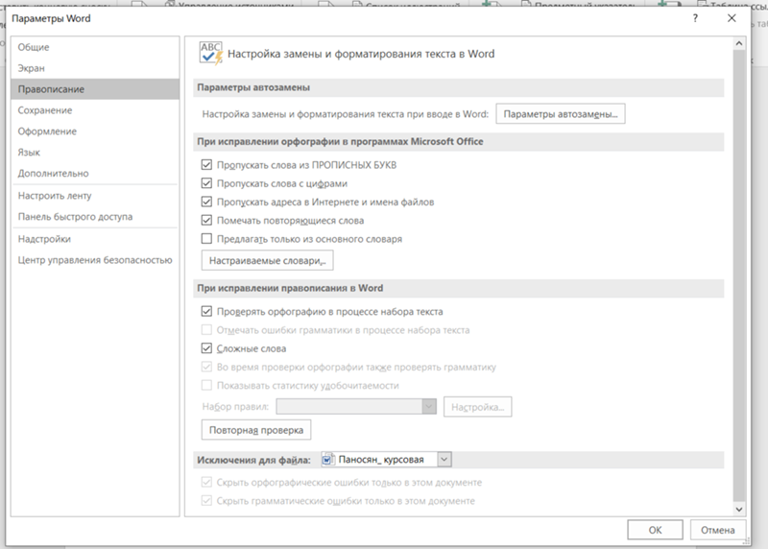Tick Отмечать ошибки грамматики checkbox

tap(206, 330)
